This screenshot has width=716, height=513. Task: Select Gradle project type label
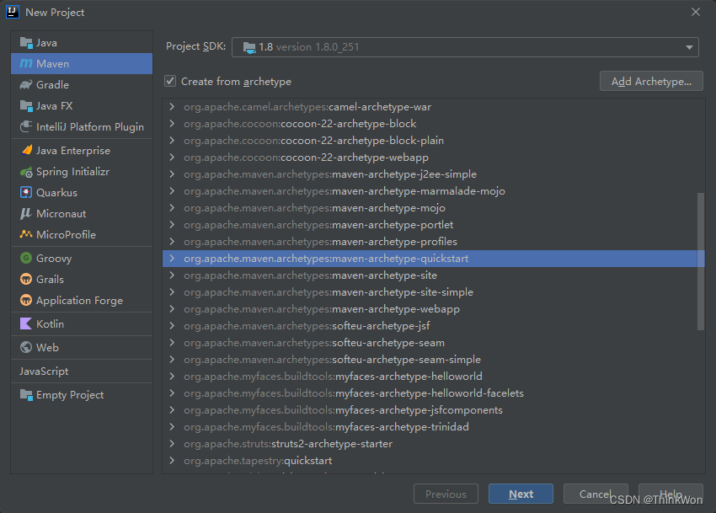click(x=52, y=84)
